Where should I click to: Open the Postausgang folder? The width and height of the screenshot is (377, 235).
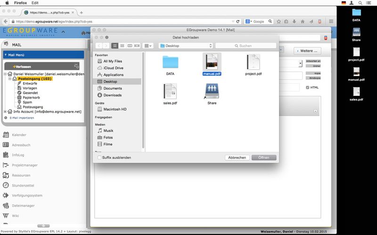(33, 107)
